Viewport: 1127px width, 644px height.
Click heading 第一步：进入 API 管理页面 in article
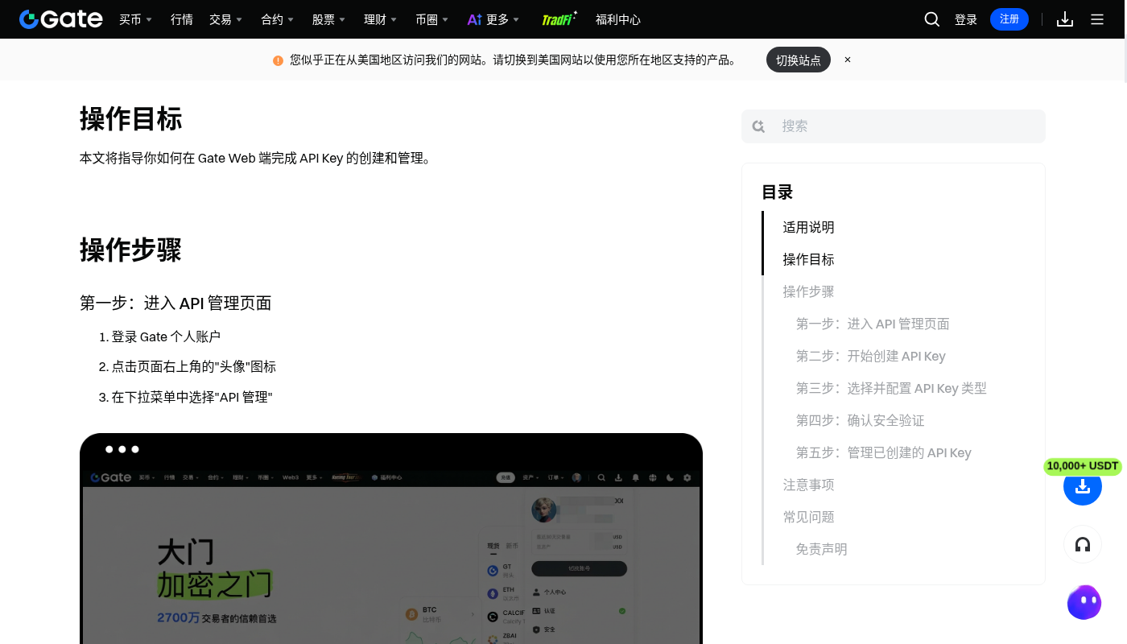click(175, 303)
